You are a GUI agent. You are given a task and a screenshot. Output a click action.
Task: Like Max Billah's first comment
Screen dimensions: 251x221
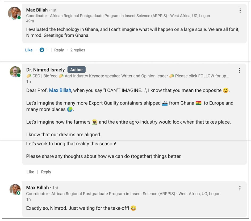tap(29, 50)
